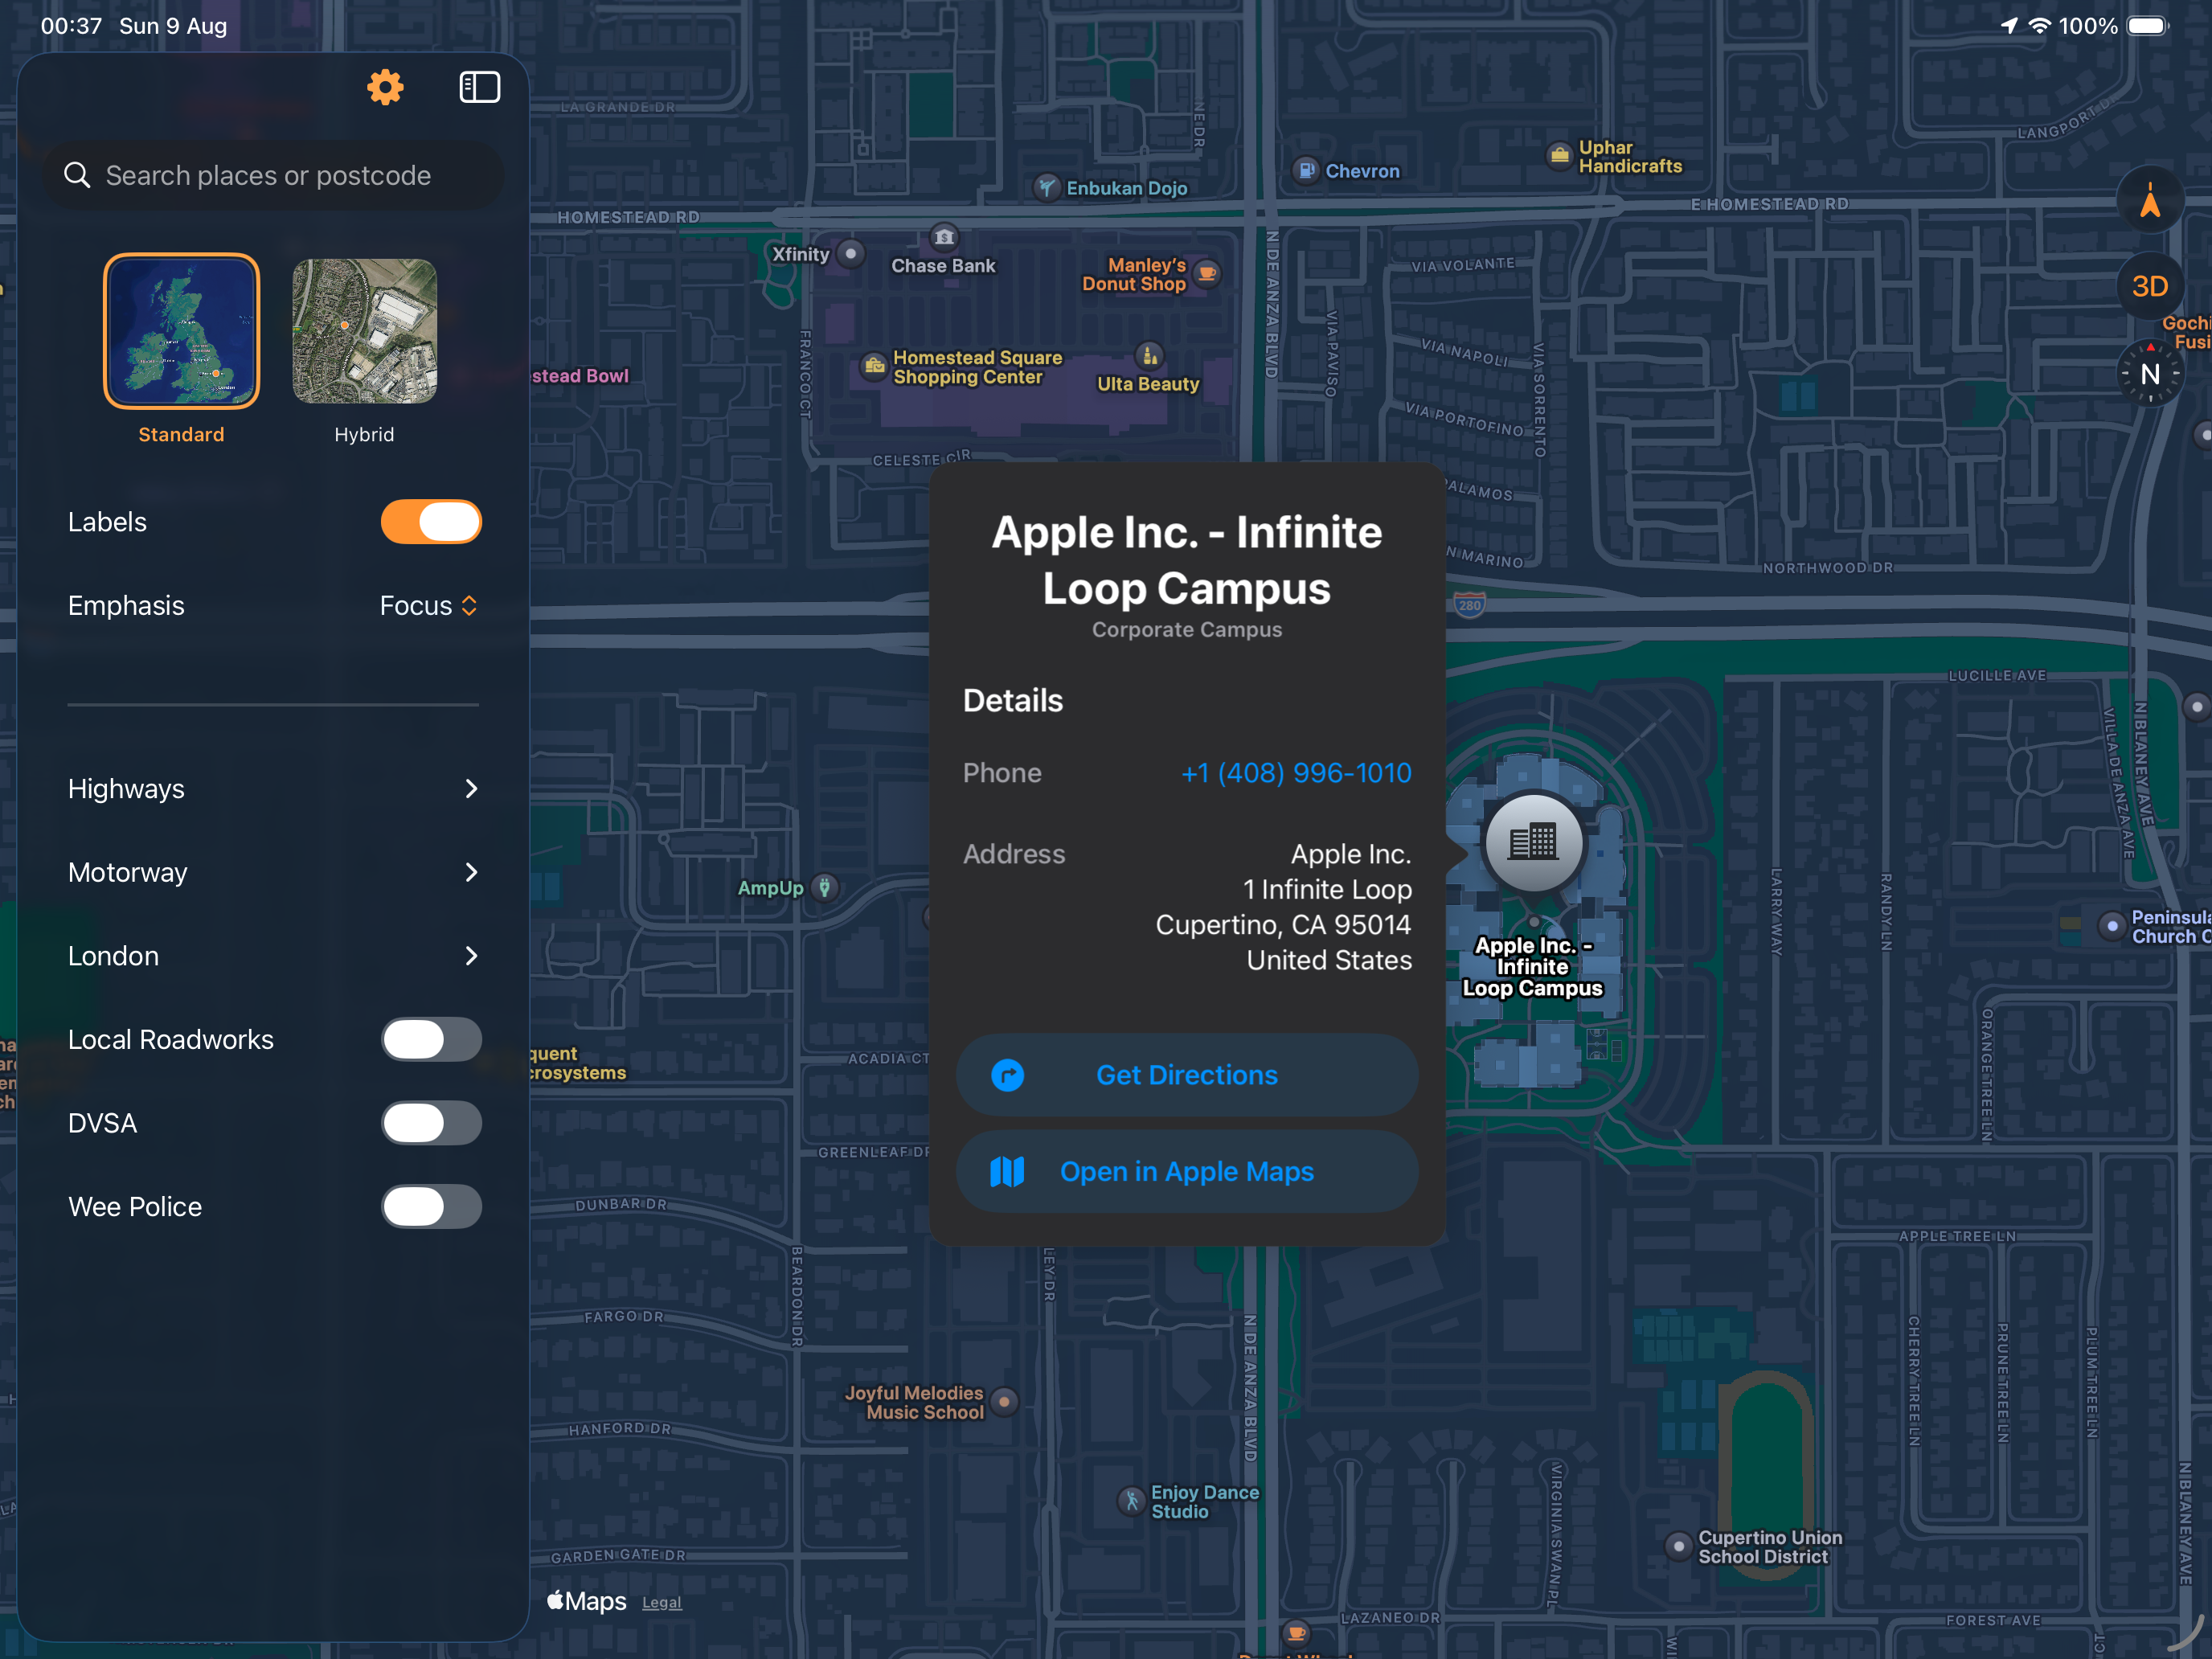Tap the 'Details' heading in the place card
2212x1659 pixels.
click(1013, 700)
